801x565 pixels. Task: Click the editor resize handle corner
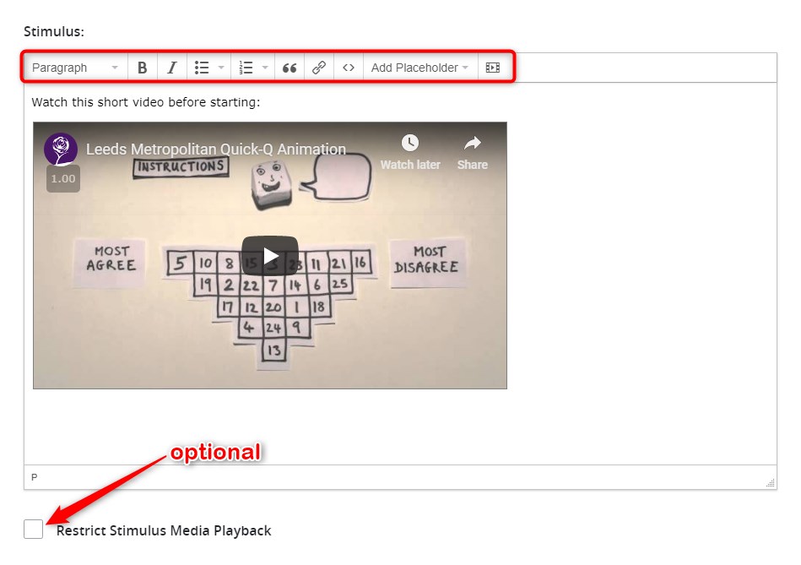coord(770,482)
